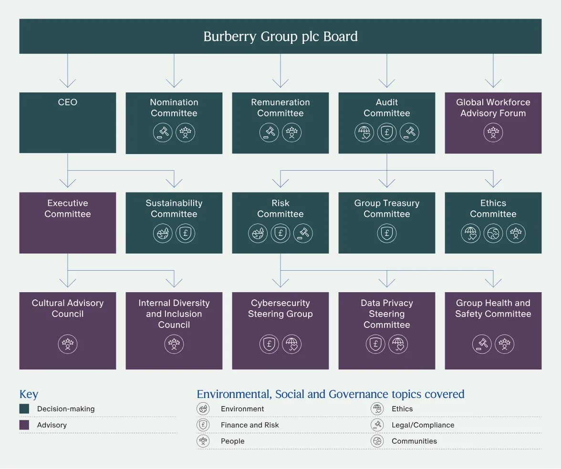The height and width of the screenshot is (469, 561).
Task: Click the People icon in Ethics Committee box
Action: tap(516, 233)
